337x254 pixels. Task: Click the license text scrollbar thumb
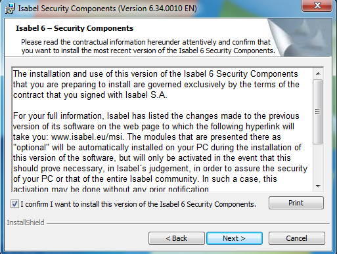(x=318, y=112)
